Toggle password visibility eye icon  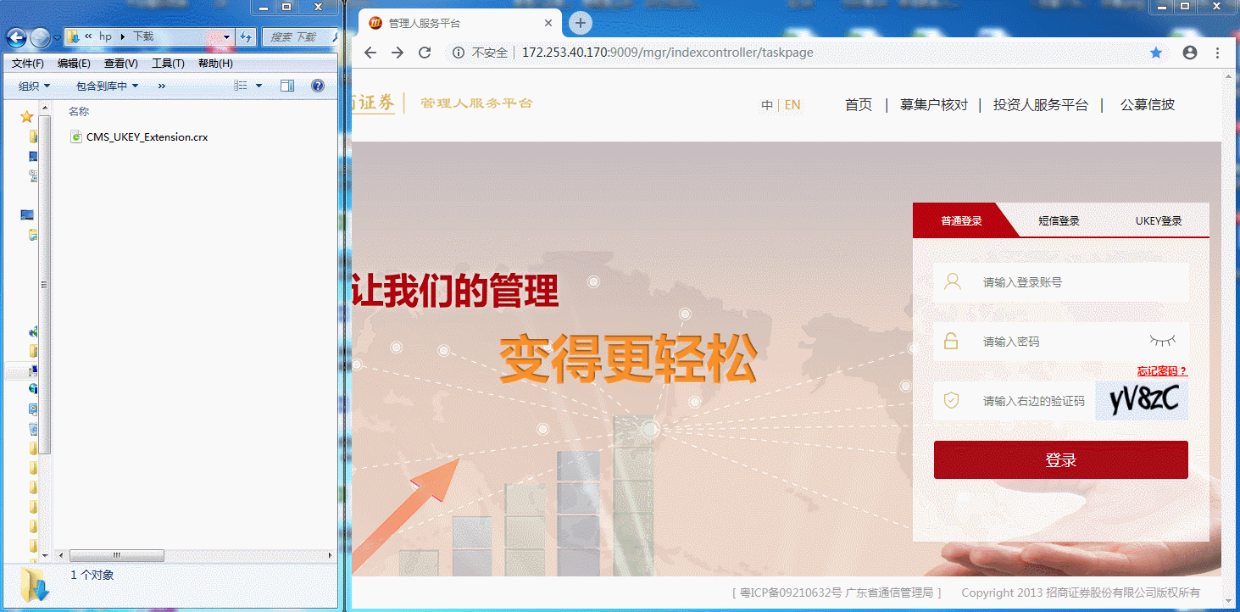tap(1163, 341)
